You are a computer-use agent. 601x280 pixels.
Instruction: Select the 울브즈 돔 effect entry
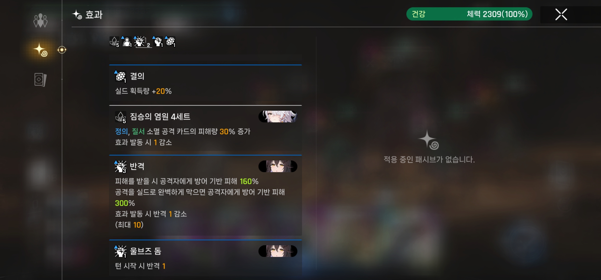[206, 258]
